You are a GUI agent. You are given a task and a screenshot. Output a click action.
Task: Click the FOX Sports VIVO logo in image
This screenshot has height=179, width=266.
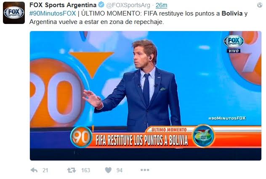pyautogui.click(x=234, y=44)
